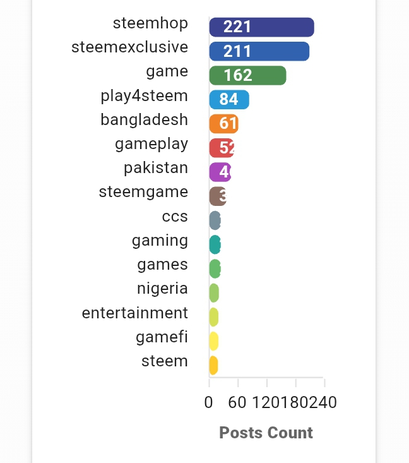Click the red gameplay bar

pos(222,148)
